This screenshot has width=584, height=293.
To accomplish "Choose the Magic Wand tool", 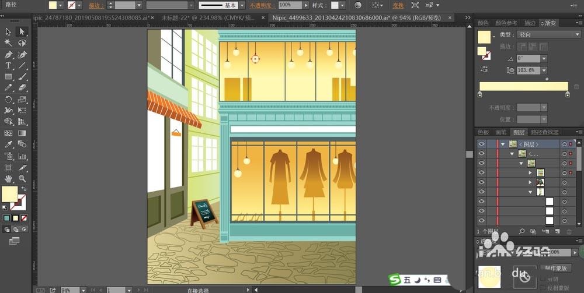I will point(9,43).
